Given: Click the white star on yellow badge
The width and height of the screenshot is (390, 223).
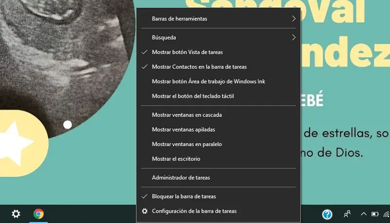Looking at the screenshot, I should [16, 143].
